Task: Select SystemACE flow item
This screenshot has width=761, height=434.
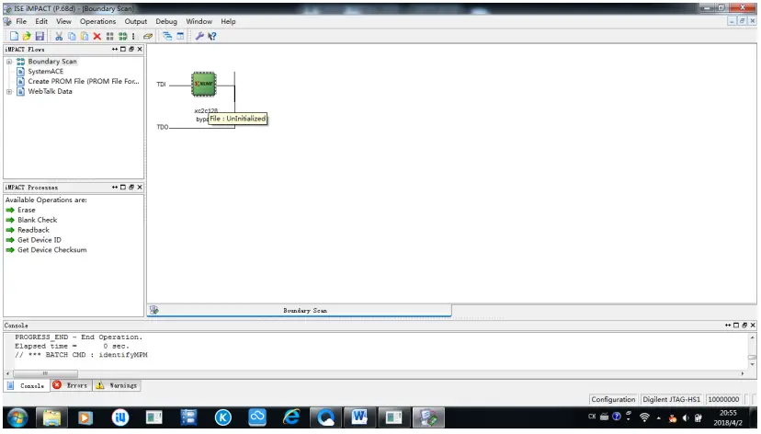Action: tap(46, 72)
